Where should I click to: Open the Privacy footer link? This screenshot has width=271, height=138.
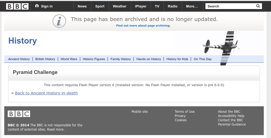click(180, 116)
